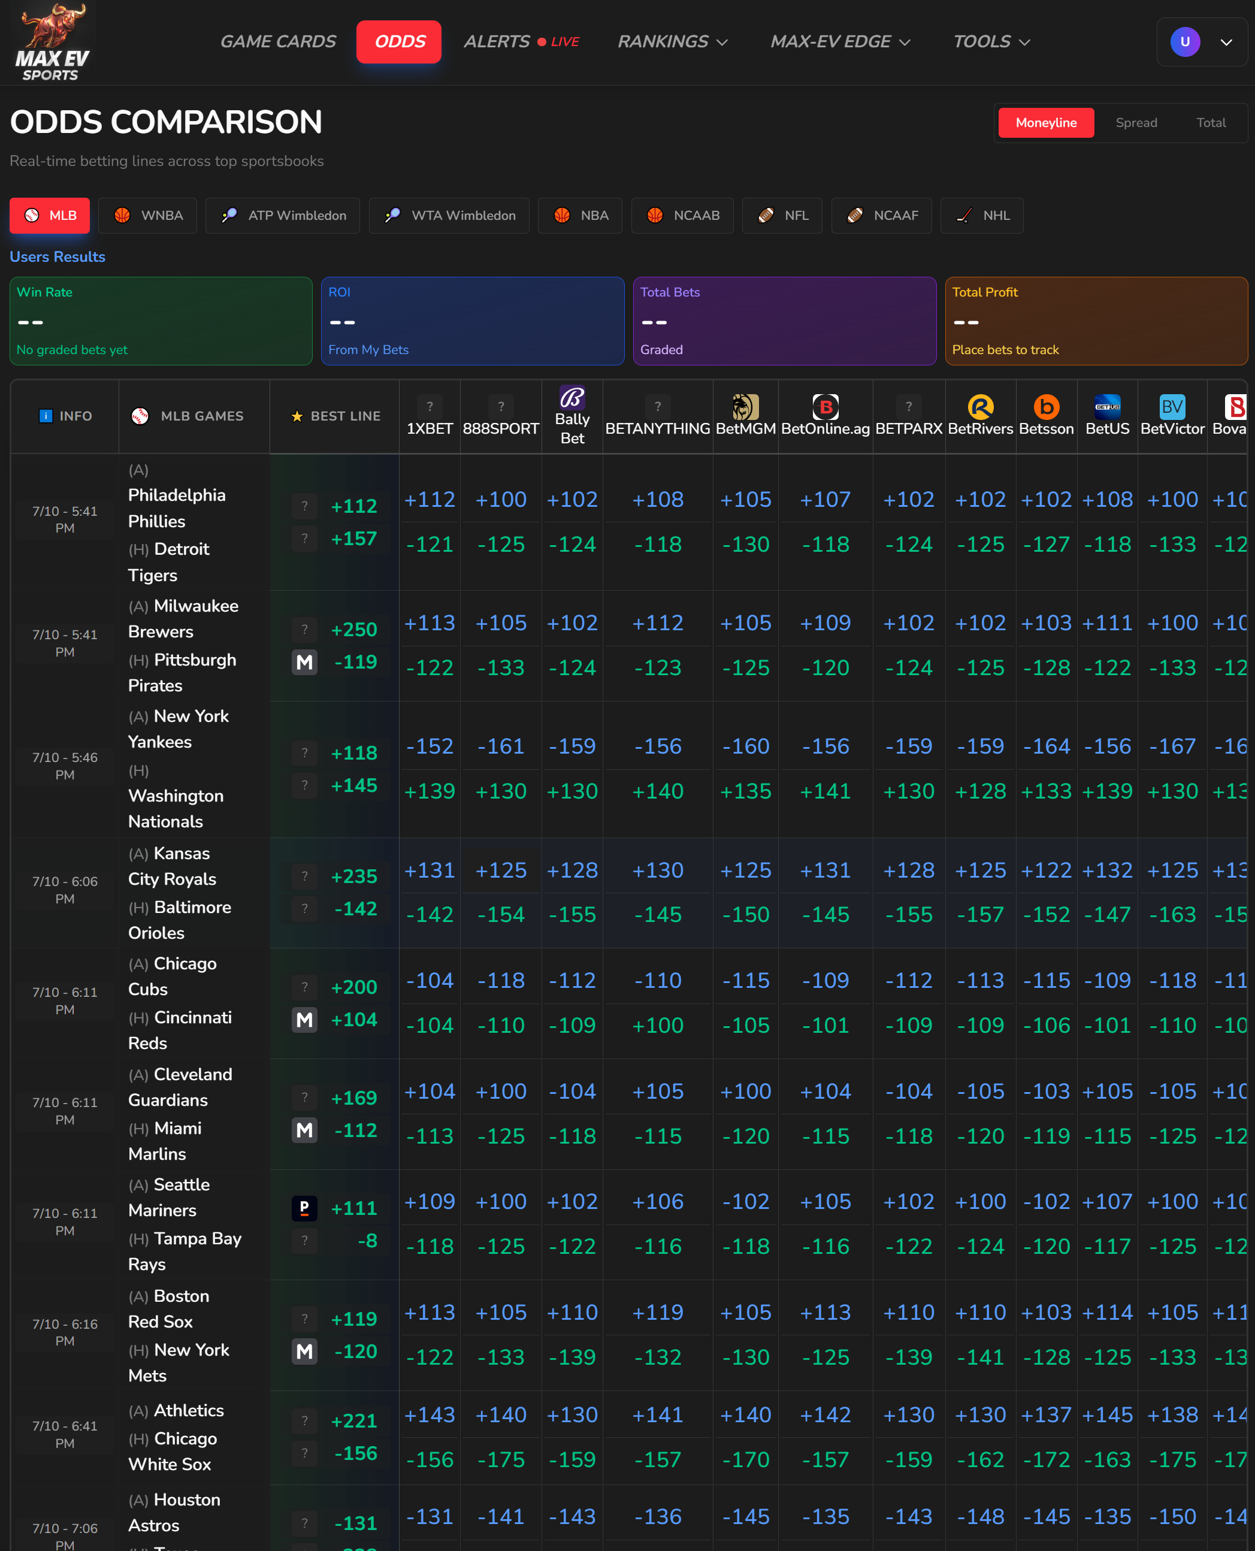This screenshot has width=1255, height=1551.
Task: Select the NCAAB league tab
Action: coord(682,216)
